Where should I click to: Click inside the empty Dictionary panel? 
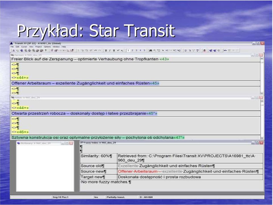45,168
